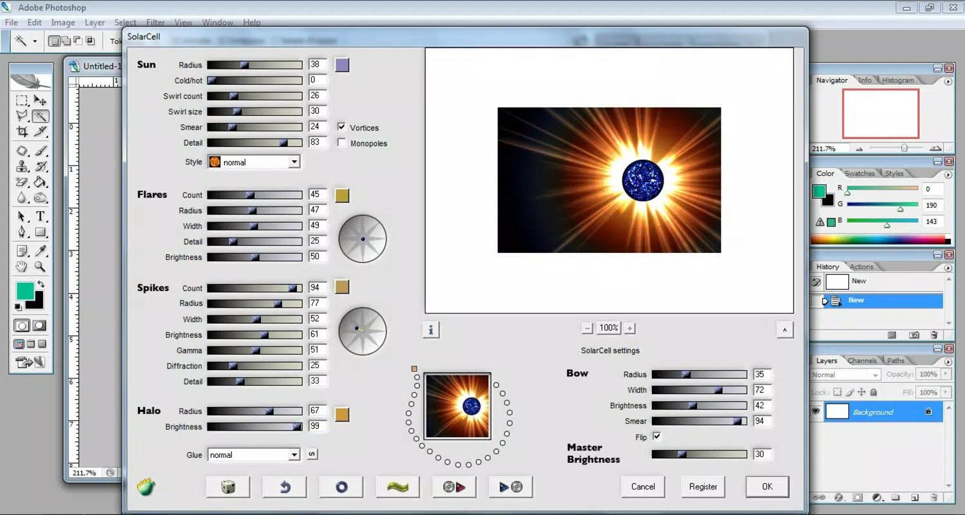Click the play-and-disc save preset button
This screenshot has width=965, height=515.
(x=511, y=487)
